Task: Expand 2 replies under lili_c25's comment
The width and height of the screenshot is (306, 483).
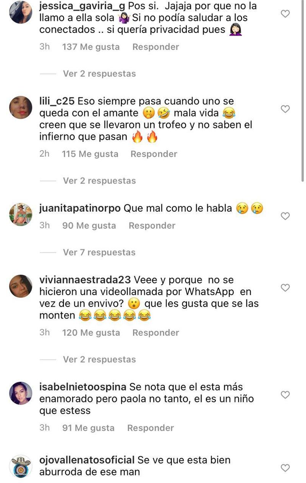Action: (99, 180)
